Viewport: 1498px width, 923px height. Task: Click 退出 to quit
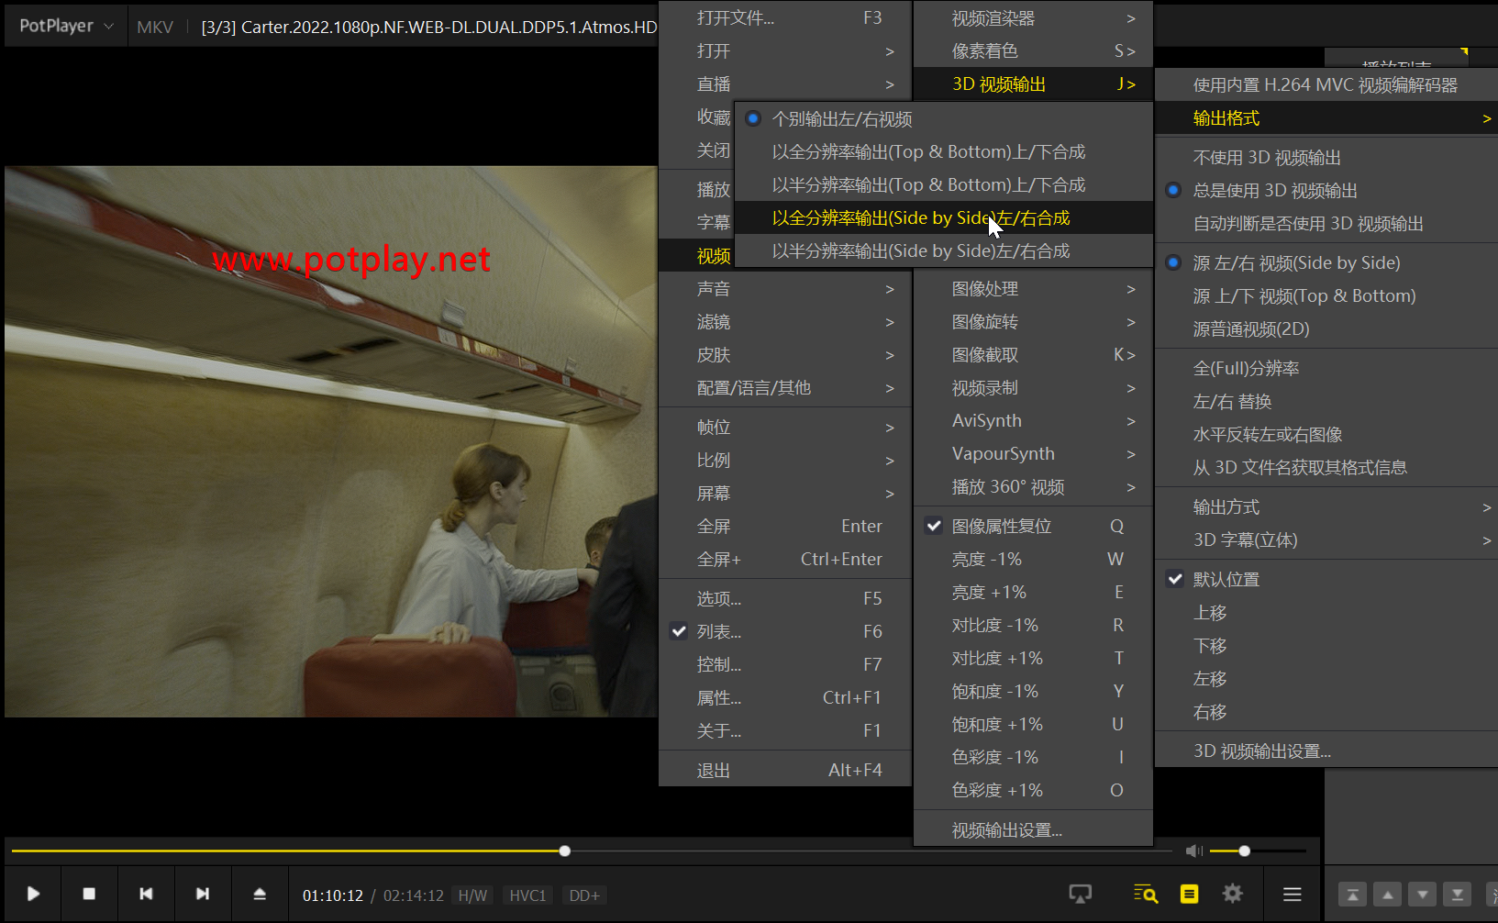785,771
